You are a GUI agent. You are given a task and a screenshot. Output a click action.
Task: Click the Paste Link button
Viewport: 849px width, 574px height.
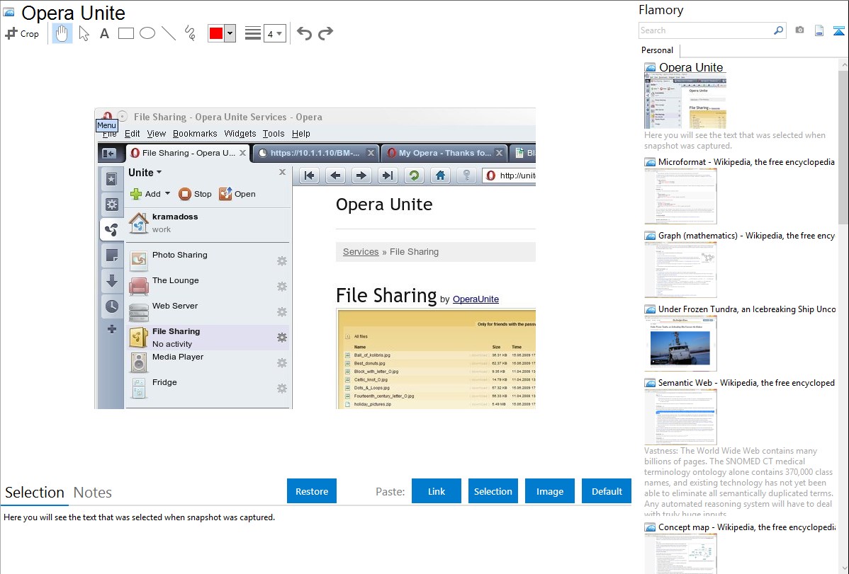pos(437,491)
